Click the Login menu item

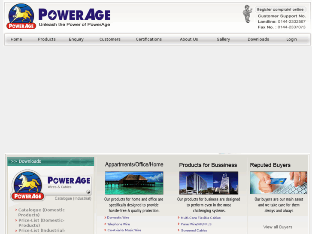pyautogui.click(x=291, y=39)
